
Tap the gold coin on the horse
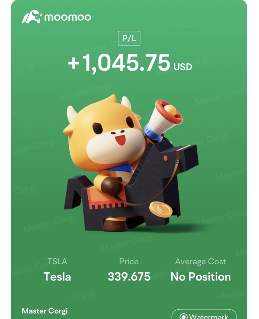161,209
